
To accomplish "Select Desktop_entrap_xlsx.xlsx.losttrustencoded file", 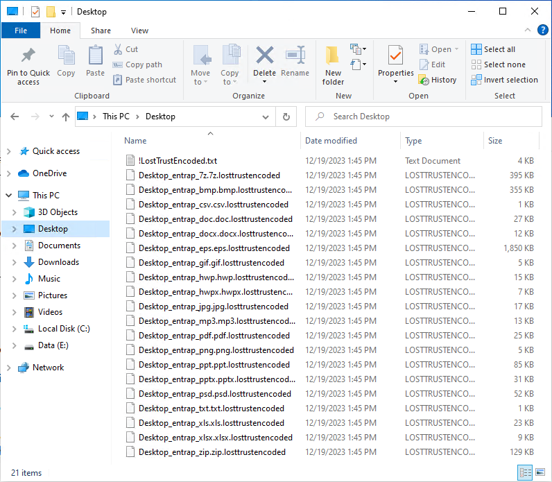I will tap(330, 438).
